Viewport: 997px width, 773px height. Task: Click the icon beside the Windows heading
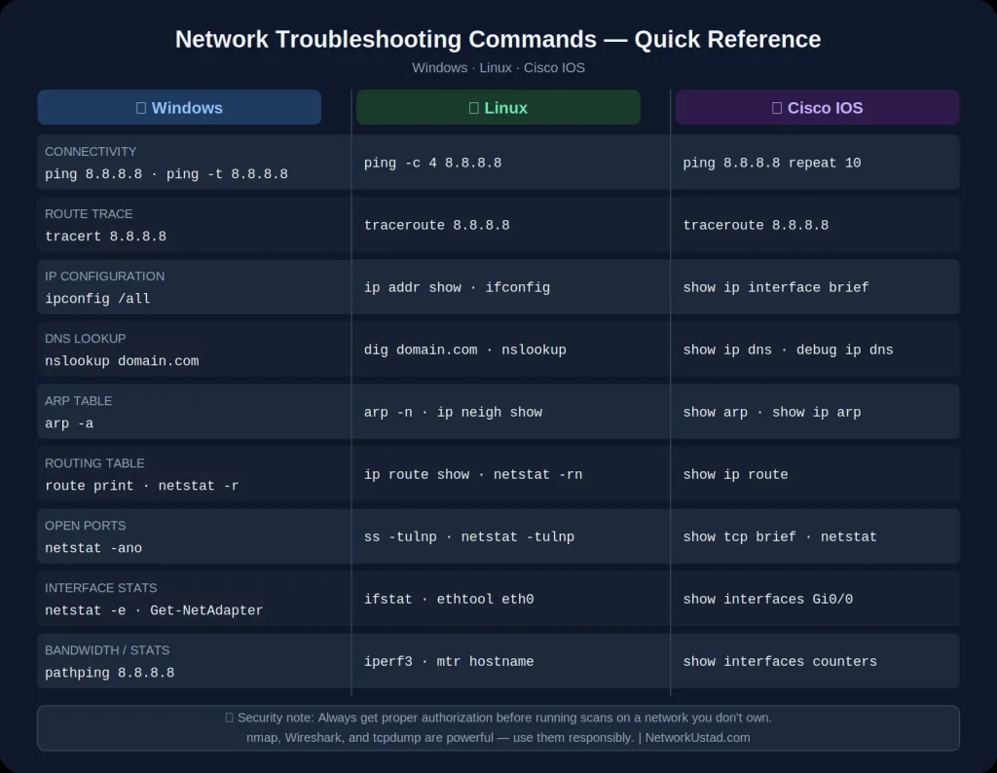coord(141,108)
